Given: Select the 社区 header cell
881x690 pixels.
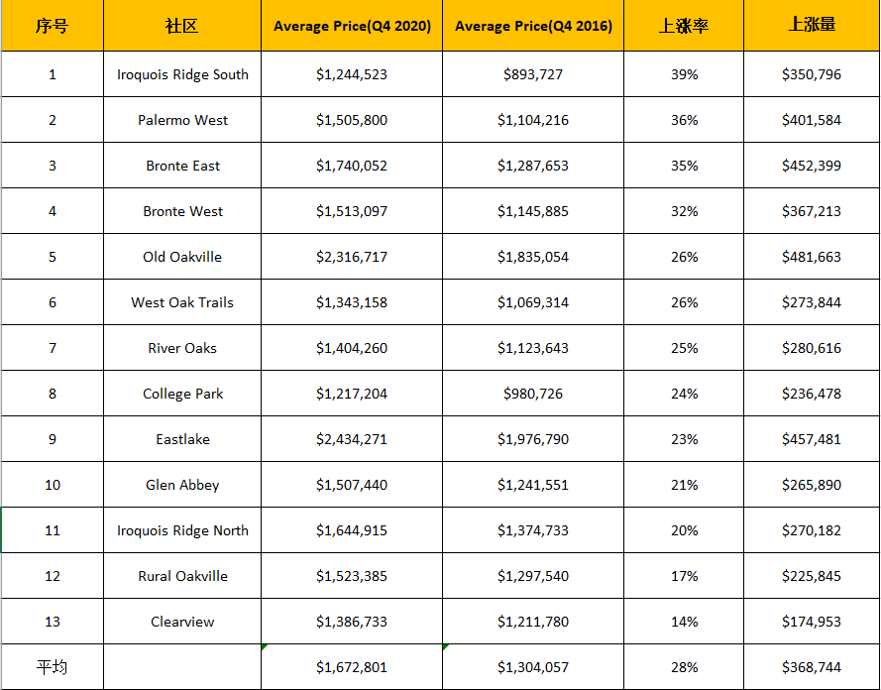Looking at the screenshot, I should (x=182, y=26).
